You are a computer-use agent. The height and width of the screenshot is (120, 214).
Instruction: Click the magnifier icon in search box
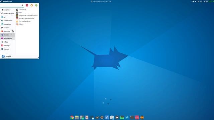point(22,5)
